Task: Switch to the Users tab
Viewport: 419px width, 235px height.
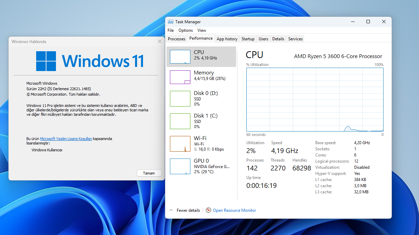Action: point(263,39)
